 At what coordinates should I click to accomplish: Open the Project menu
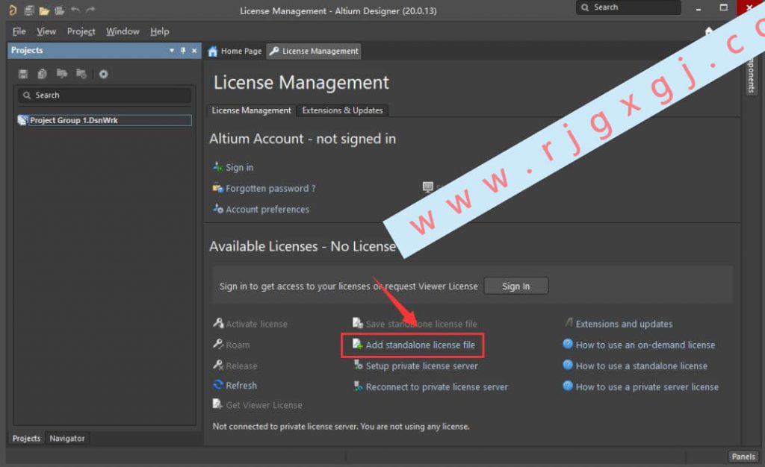pos(81,31)
